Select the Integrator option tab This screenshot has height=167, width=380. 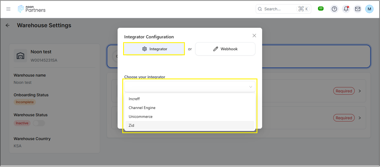154,49
